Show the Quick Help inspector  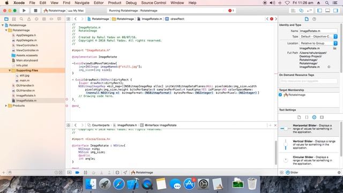(x=315, y=19)
